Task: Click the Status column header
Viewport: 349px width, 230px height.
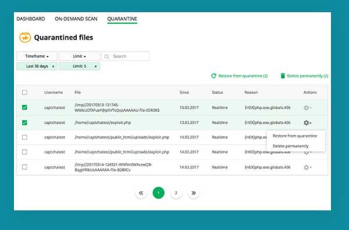Action: click(217, 92)
